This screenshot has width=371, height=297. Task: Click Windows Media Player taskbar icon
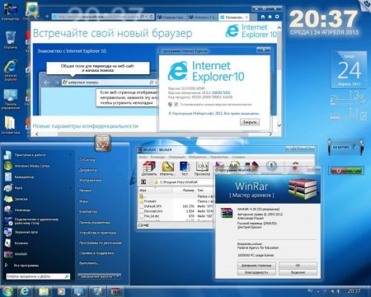[61, 291]
